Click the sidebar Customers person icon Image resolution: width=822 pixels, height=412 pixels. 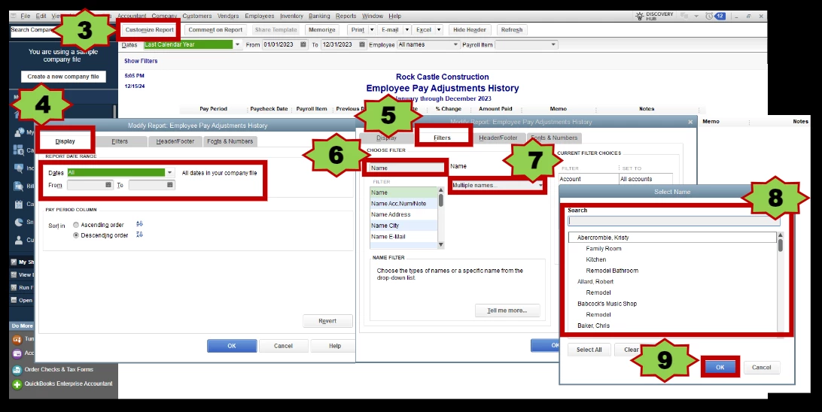tap(18, 240)
